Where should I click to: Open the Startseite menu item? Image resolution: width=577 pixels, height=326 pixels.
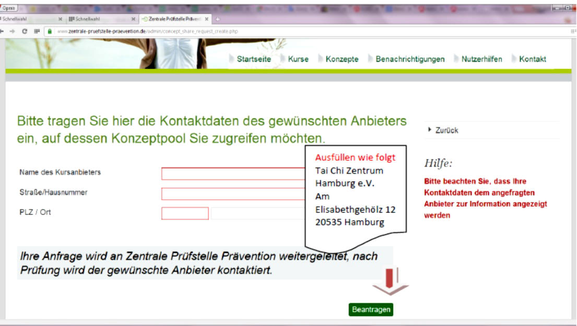coord(253,59)
